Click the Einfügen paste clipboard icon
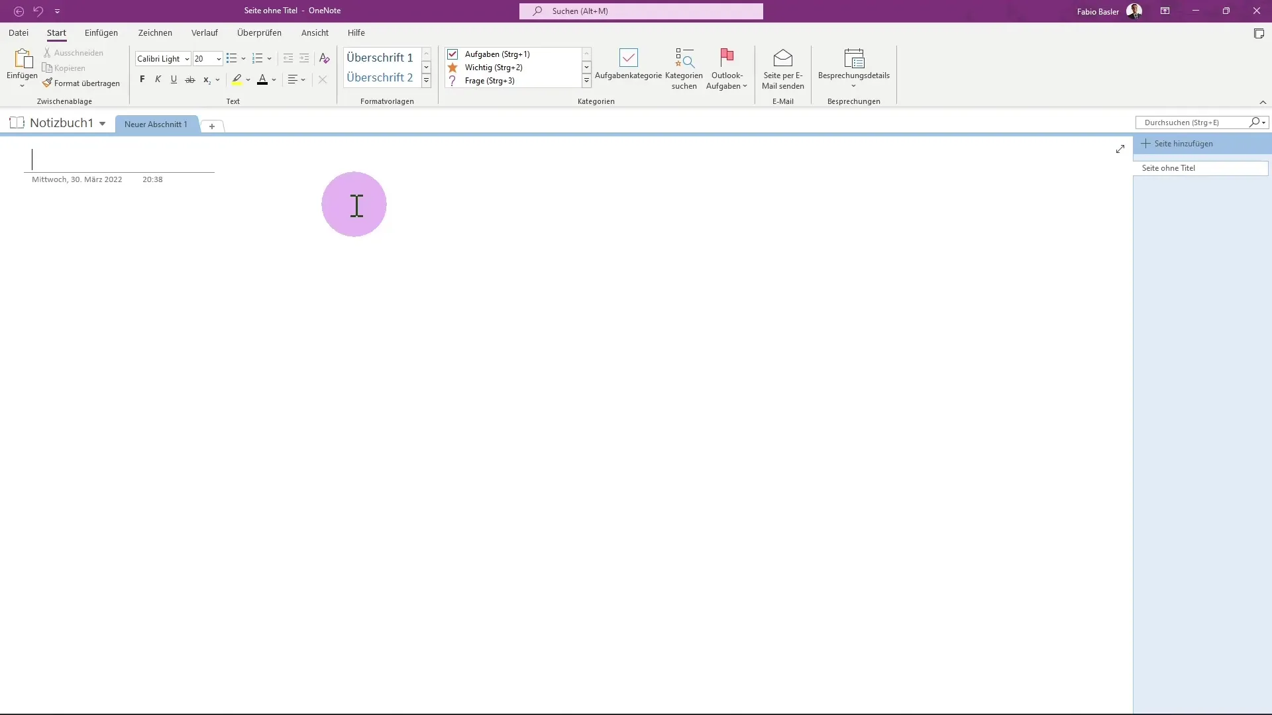This screenshot has height=715, width=1272. click(23, 59)
